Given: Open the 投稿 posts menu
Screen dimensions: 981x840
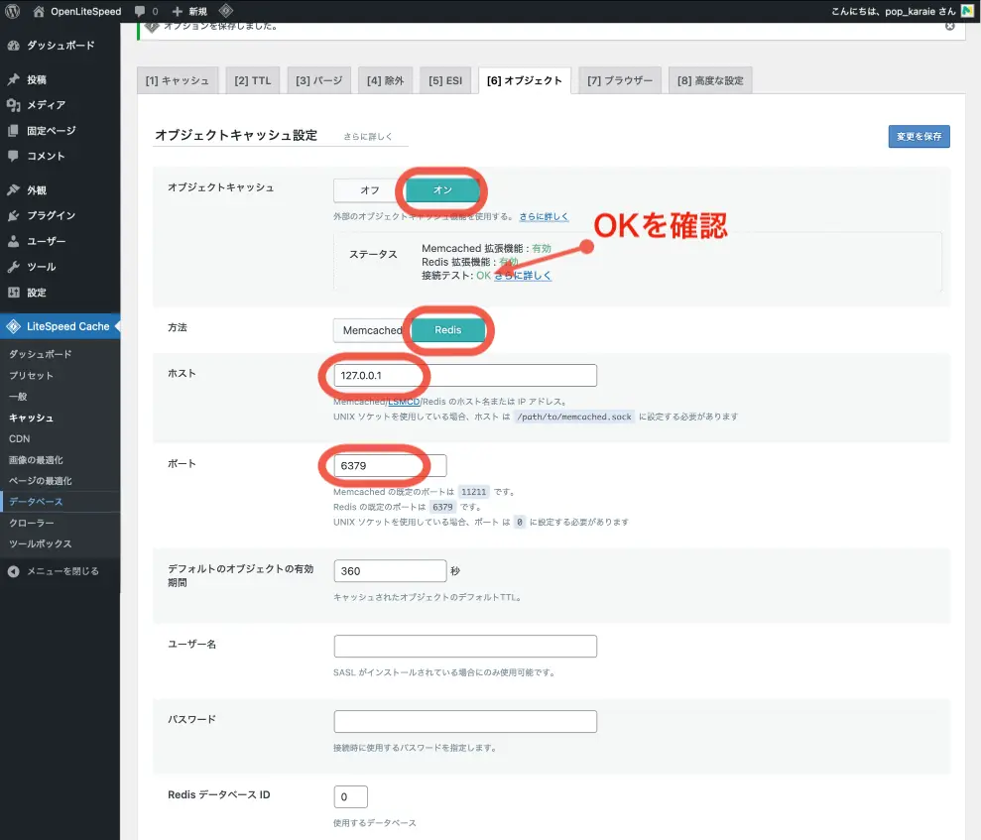Looking at the screenshot, I should tap(61, 79).
